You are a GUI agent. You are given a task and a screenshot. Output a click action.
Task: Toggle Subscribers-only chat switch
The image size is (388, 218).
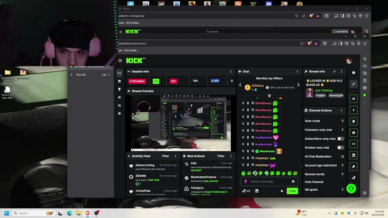pos(341,139)
